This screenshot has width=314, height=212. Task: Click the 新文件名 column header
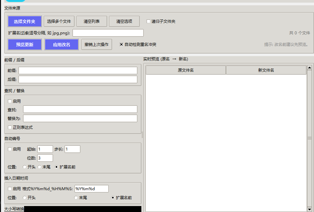(x=266, y=70)
